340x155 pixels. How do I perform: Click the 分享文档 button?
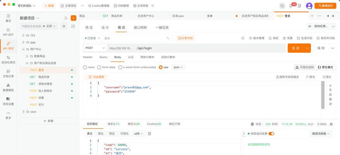(185, 38)
